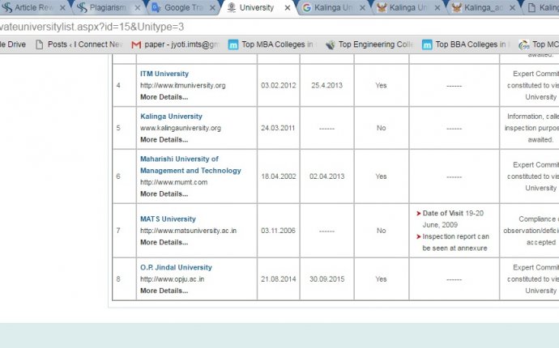Open the MATS University link

pyautogui.click(x=168, y=219)
